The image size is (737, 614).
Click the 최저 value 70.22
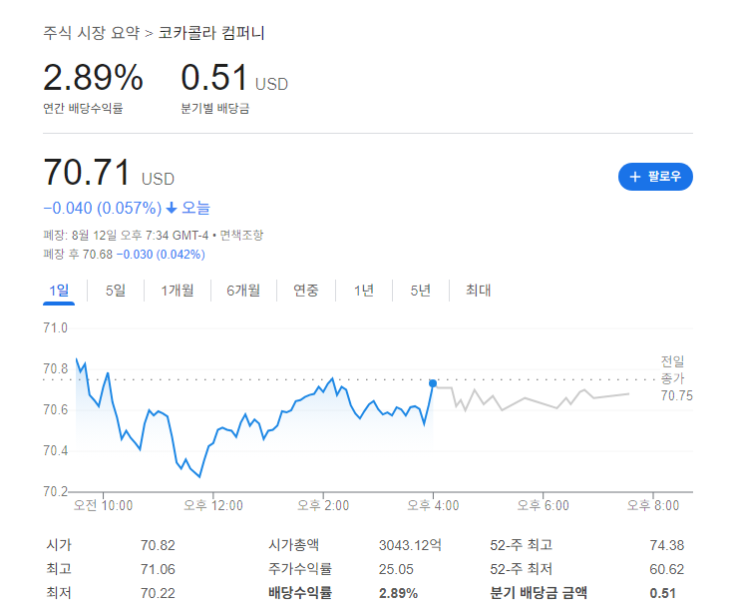158,593
